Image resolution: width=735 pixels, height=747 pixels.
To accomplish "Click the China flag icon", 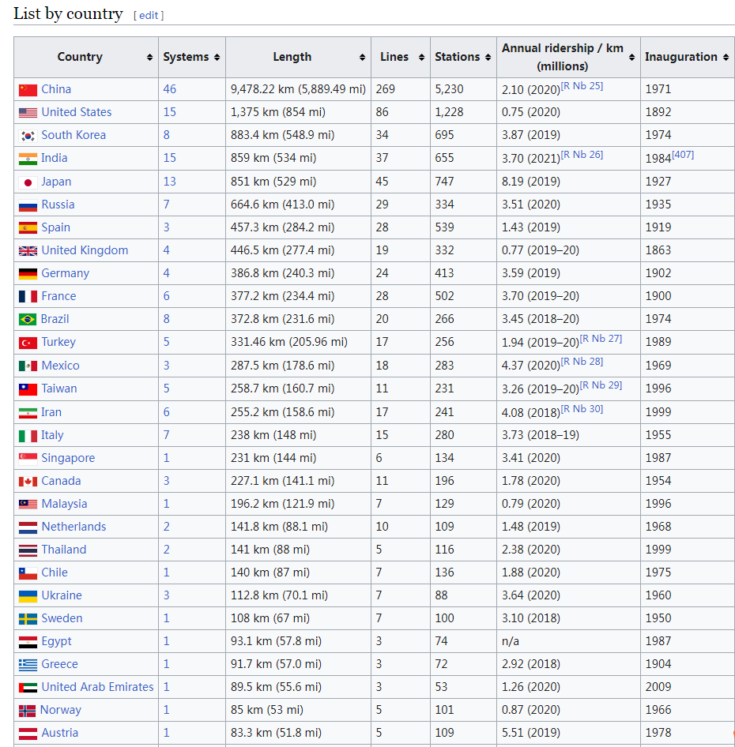I will pyautogui.click(x=28, y=90).
